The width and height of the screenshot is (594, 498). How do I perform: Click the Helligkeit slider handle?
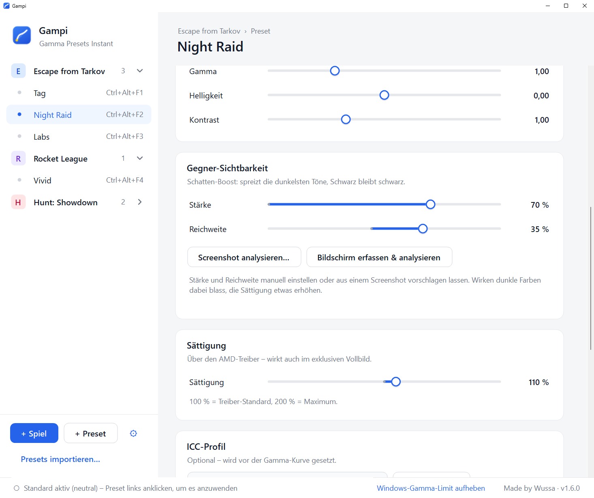click(x=384, y=95)
